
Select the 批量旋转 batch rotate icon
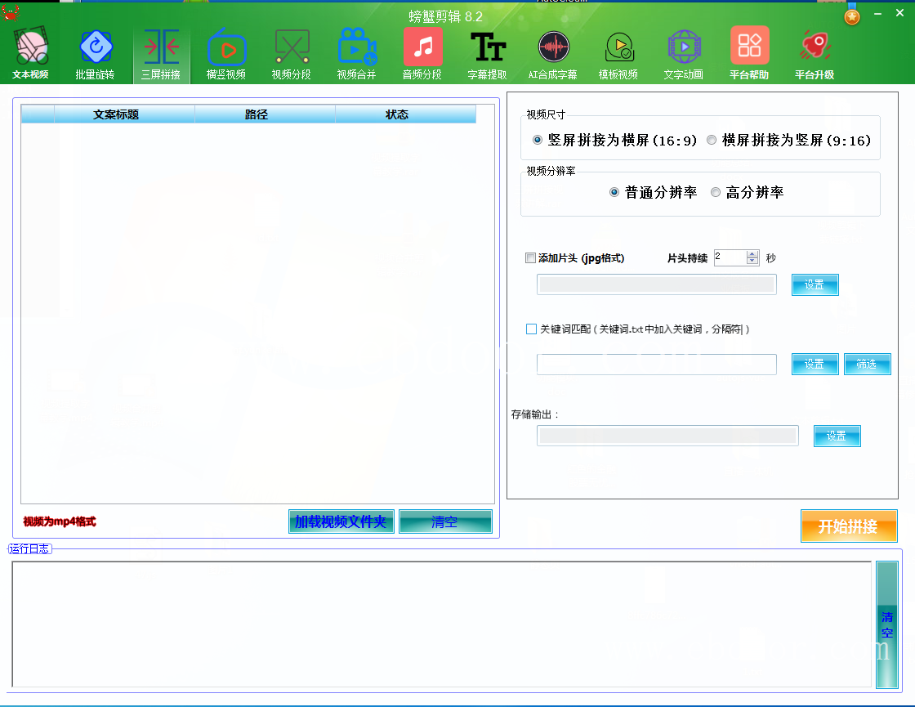96,54
